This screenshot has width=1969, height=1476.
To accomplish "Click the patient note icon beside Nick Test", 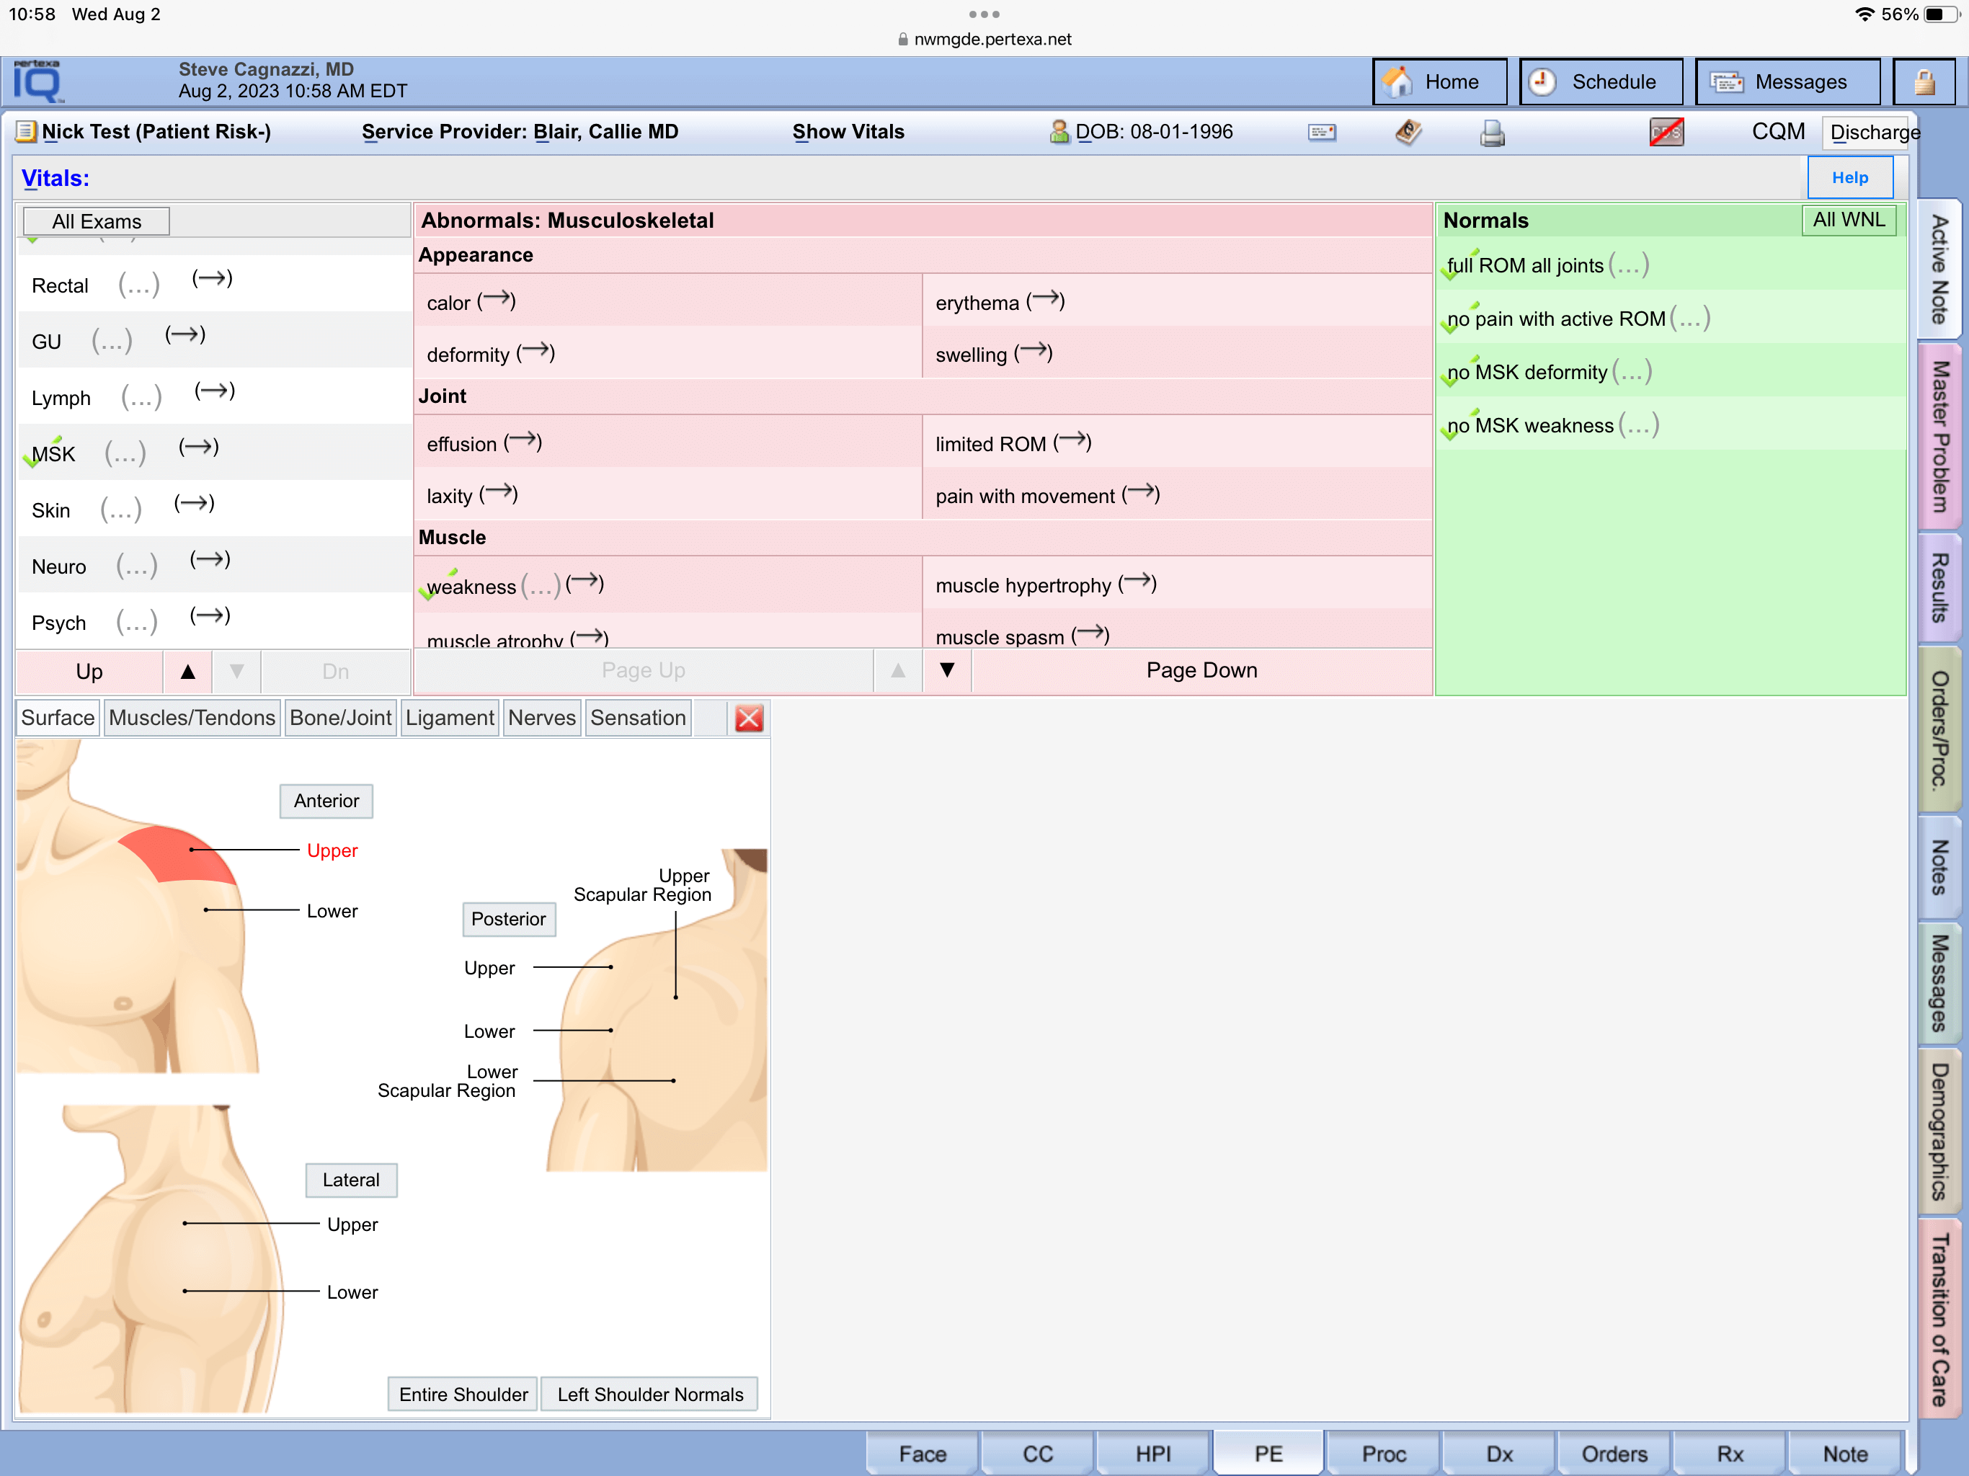I will click(26, 132).
